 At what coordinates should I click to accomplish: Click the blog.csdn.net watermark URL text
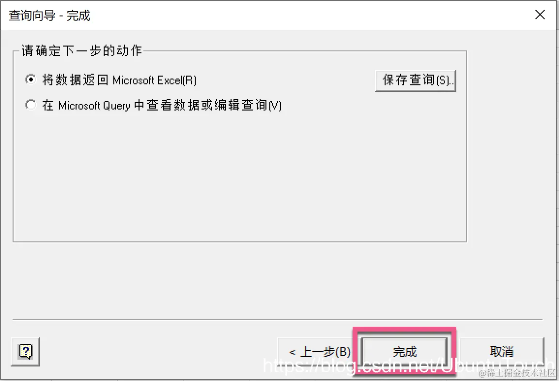408,365
